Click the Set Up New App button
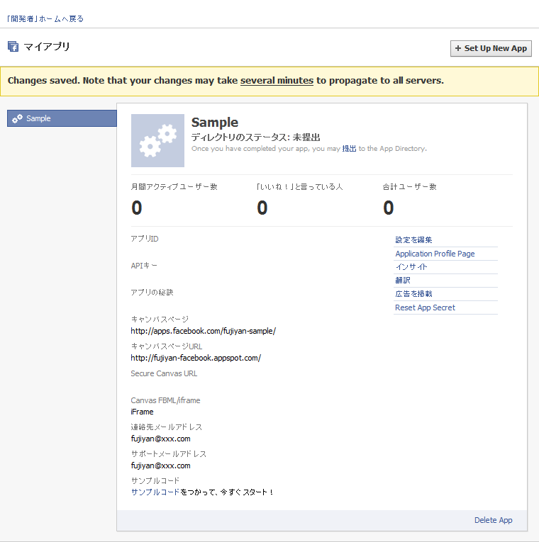Image resolution: width=539 pixels, height=542 pixels. tap(491, 48)
